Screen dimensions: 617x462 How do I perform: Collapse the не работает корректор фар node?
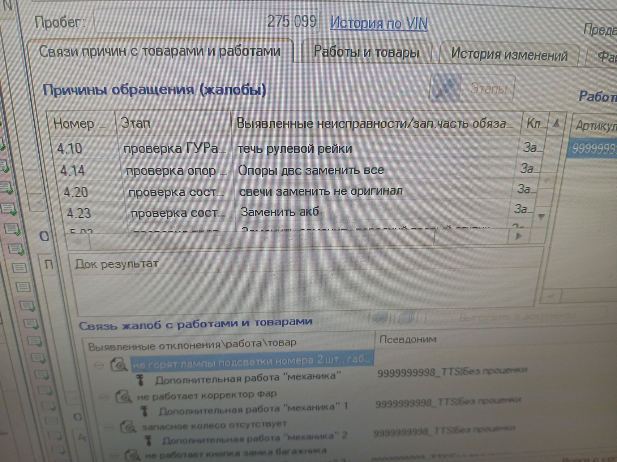(x=104, y=397)
